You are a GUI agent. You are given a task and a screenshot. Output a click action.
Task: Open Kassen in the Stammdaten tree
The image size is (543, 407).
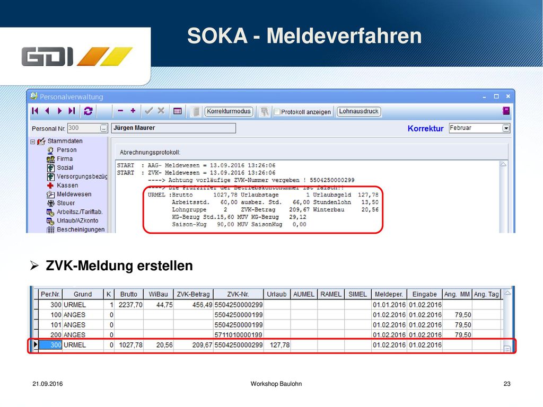pos(67,185)
